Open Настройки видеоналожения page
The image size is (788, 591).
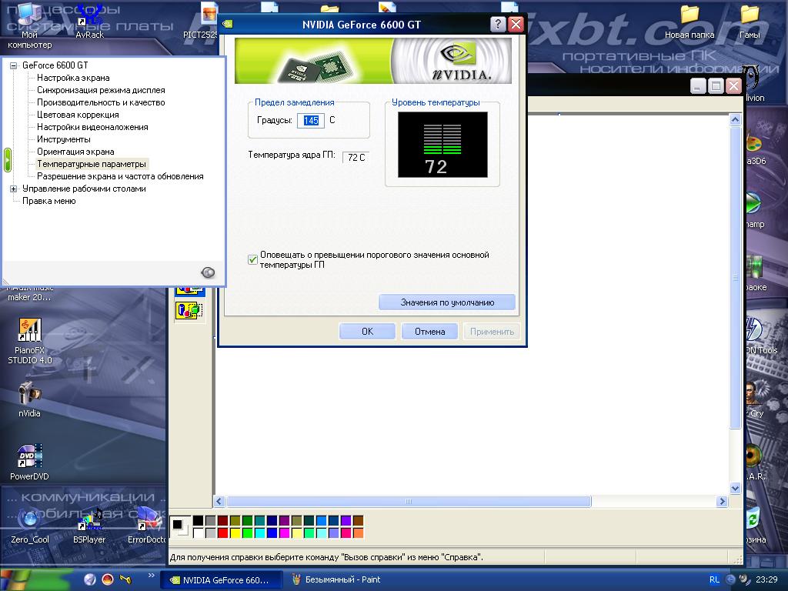92,127
